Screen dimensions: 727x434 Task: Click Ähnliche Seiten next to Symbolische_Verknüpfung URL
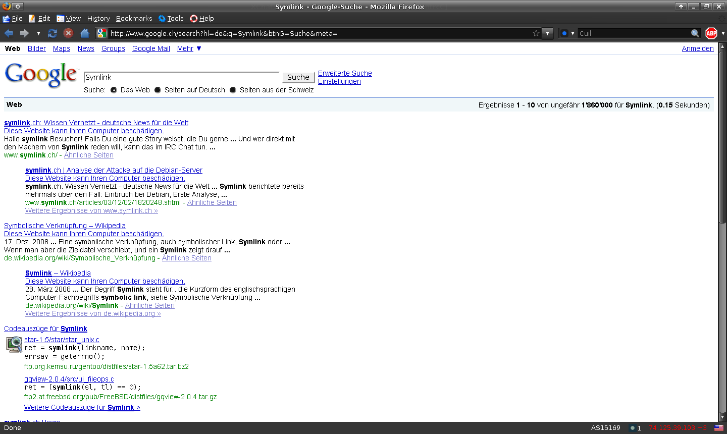(187, 258)
